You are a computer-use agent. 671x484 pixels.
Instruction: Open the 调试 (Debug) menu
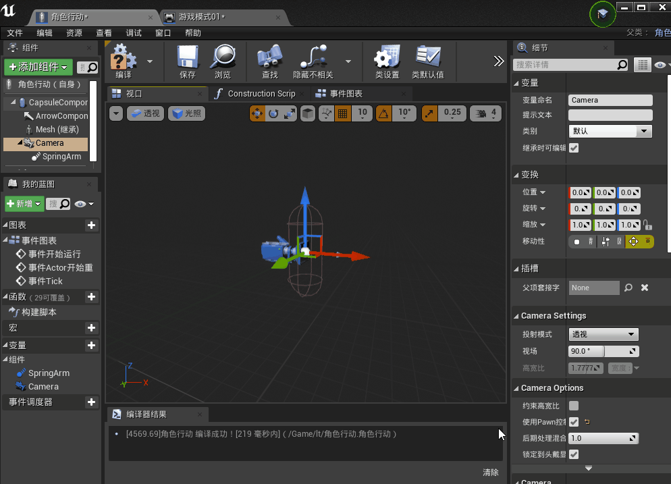[134, 33]
